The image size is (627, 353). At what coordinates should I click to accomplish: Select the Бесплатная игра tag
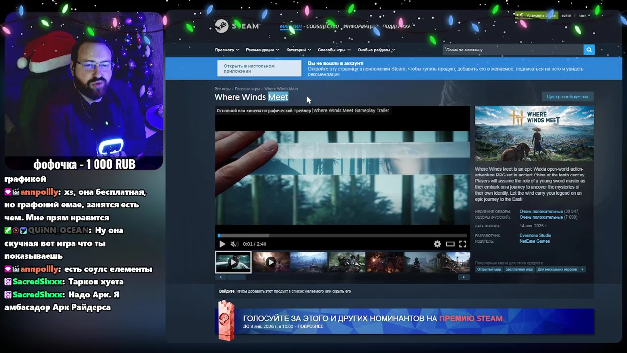tap(519, 269)
